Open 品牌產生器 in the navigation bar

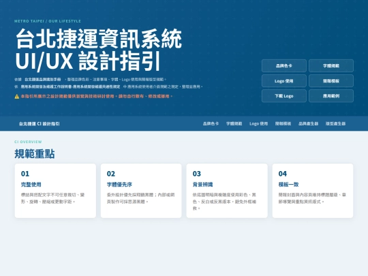point(309,123)
